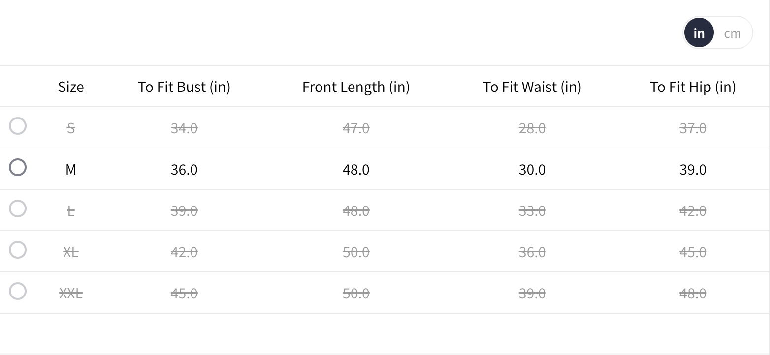The height and width of the screenshot is (355, 770).
Task: Select the XL size radio button
Action: coord(18,250)
